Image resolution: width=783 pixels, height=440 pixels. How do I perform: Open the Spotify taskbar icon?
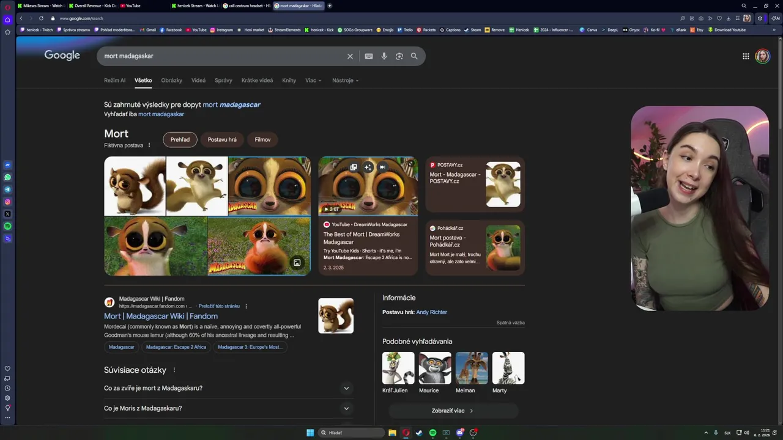432,433
